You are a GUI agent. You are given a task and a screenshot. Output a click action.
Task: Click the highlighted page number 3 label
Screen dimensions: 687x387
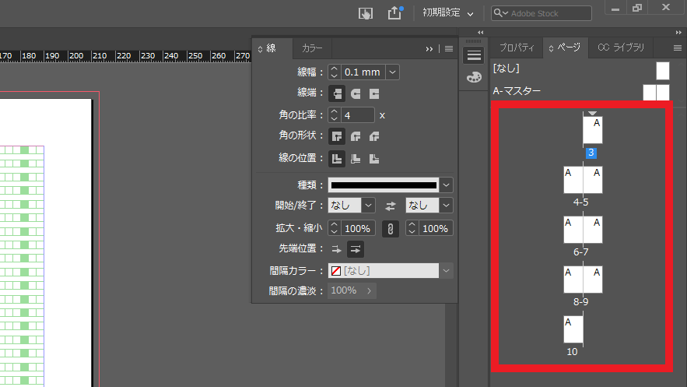591,153
